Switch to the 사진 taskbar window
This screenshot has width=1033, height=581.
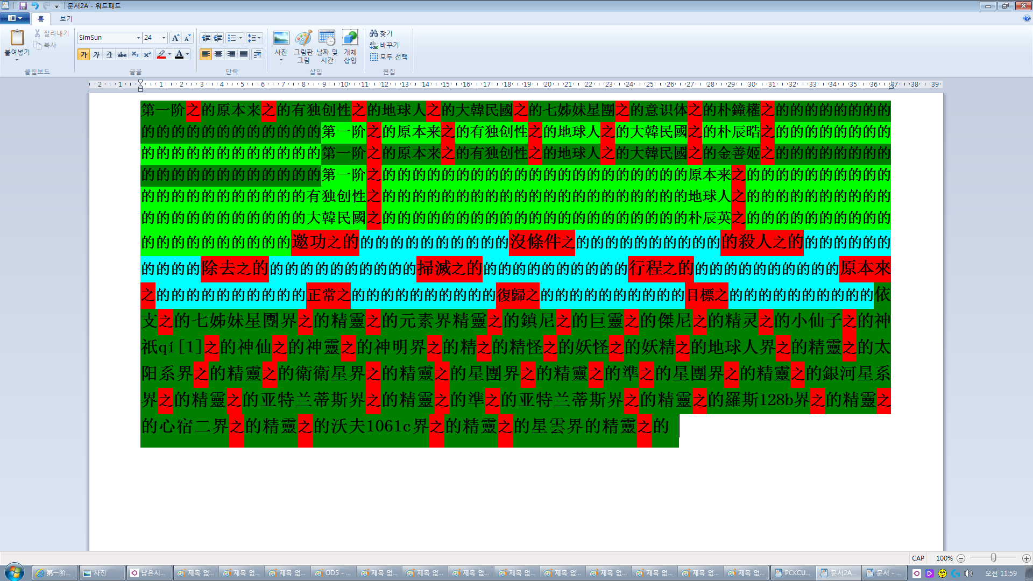coord(102,573)
